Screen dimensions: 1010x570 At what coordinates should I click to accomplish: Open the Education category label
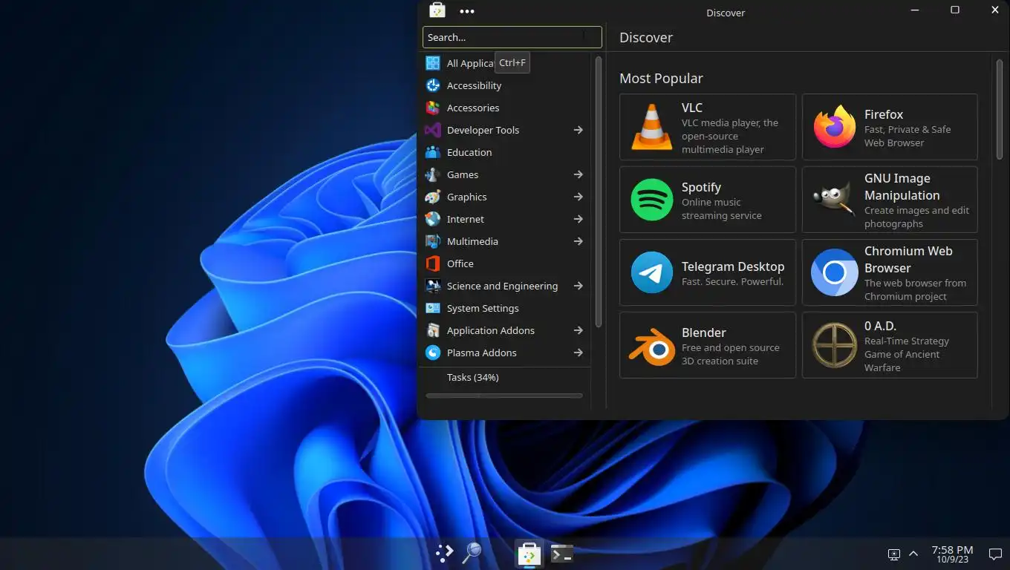pos(469,152)
